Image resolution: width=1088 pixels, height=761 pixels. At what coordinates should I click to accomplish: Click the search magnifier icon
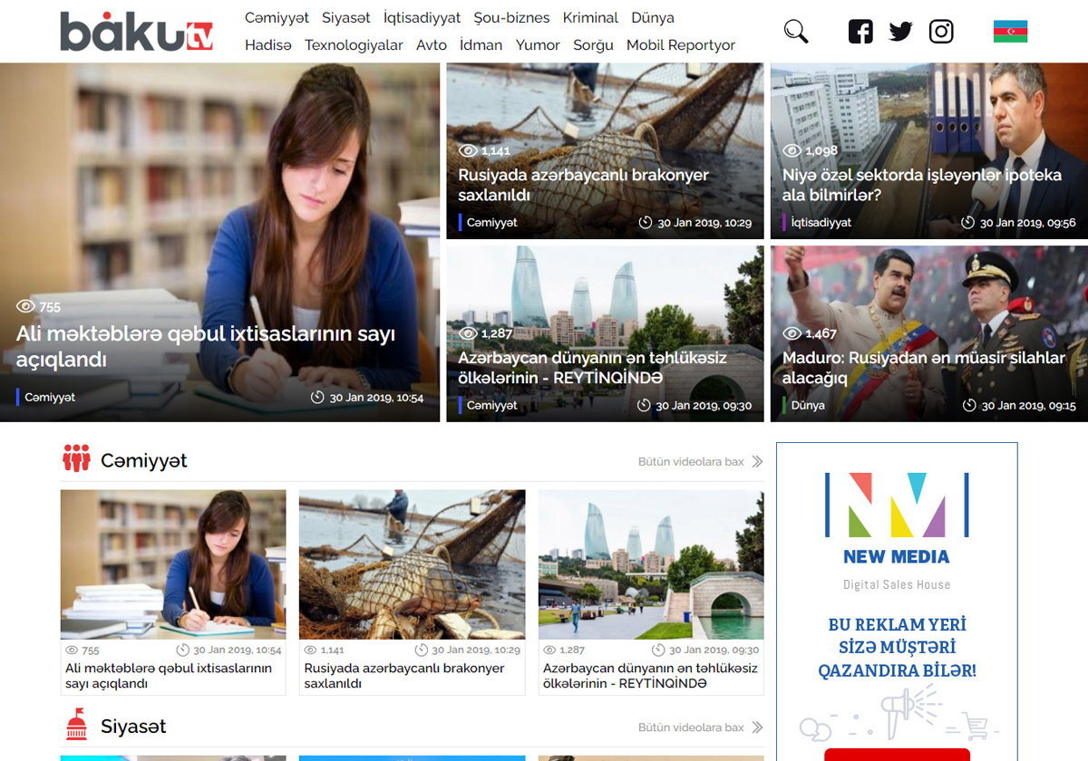(795, 32)
